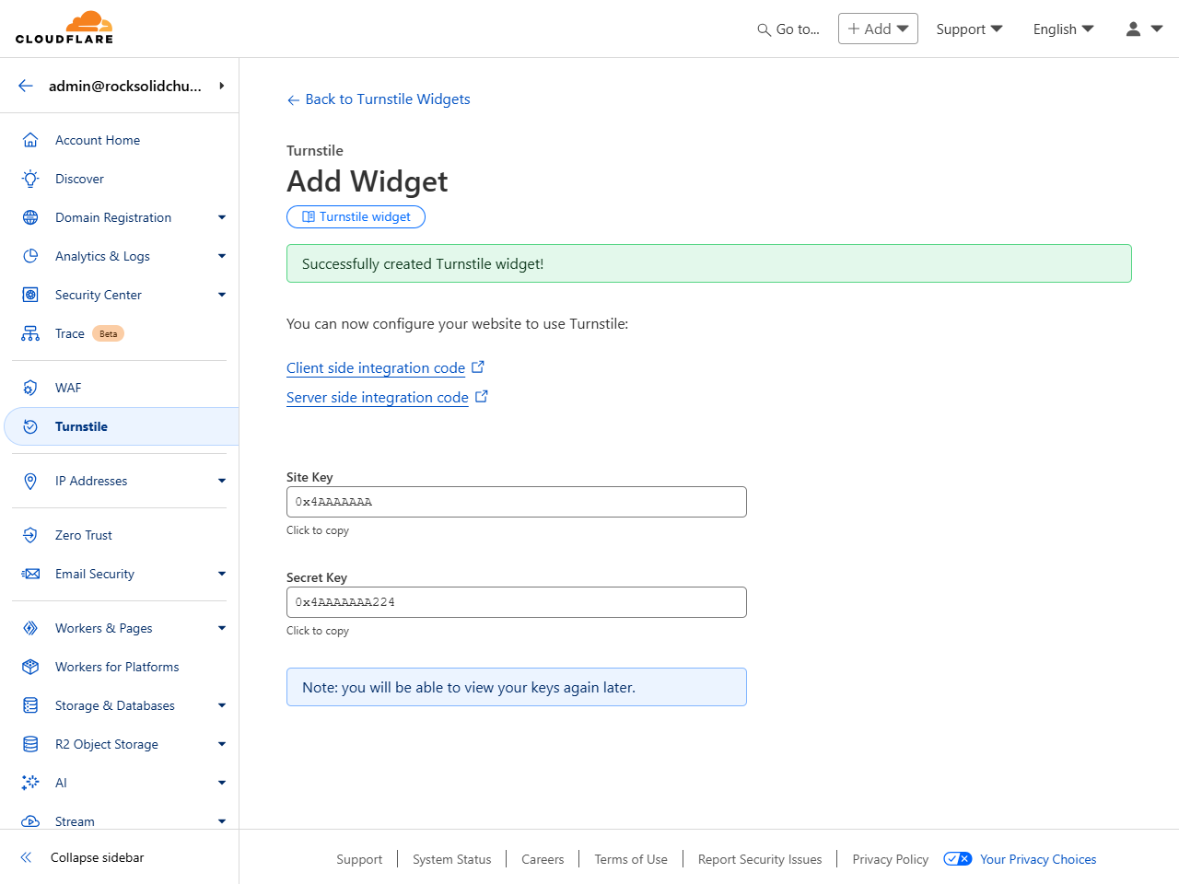Screen dimensions: 1179x884
Task: Click the Stream cloud icon
Action: 30,821
